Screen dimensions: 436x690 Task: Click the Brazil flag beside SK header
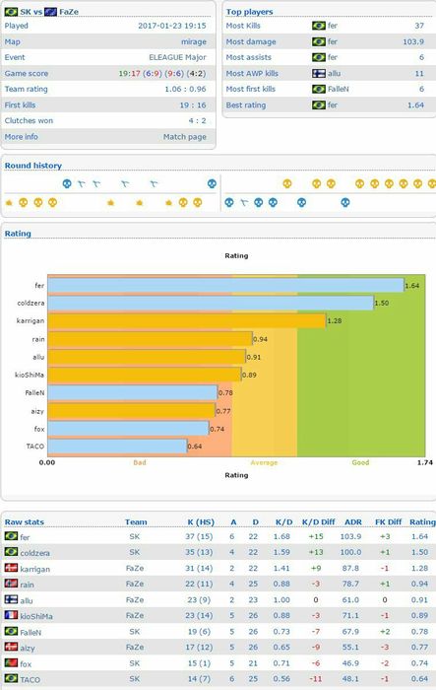pos(11,12)
